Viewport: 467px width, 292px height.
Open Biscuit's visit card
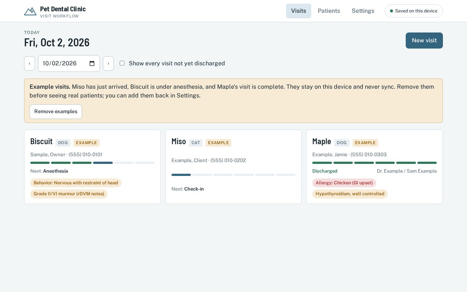[92, 167]
